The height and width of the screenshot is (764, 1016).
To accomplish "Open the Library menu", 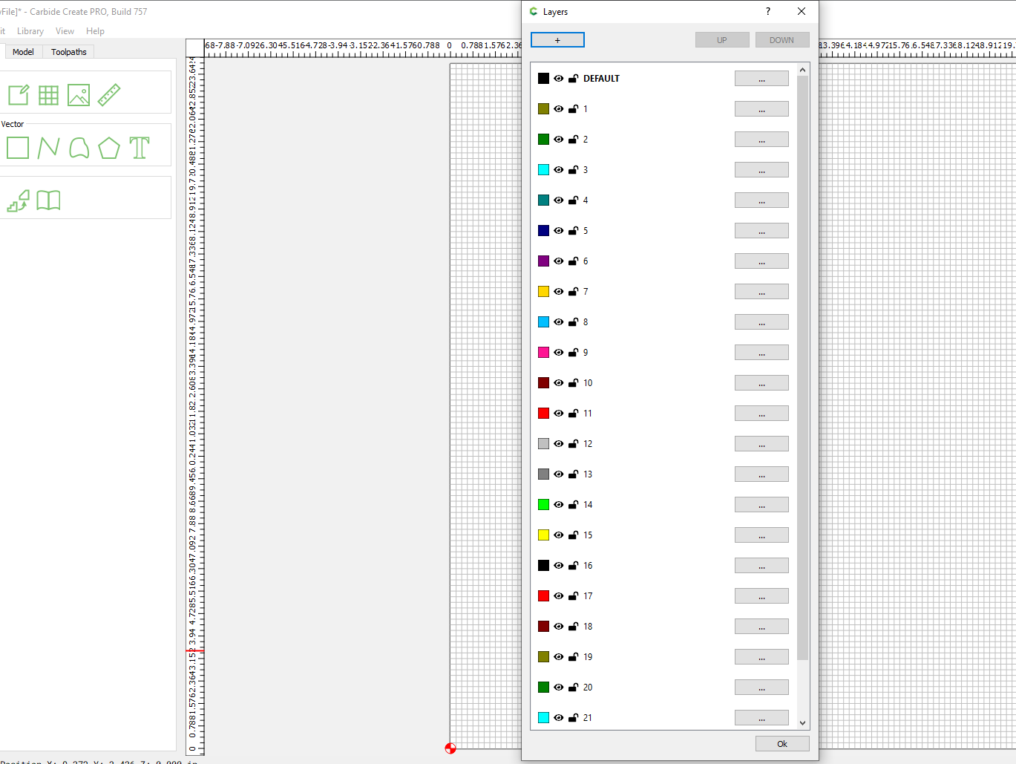I will (30, 31).
